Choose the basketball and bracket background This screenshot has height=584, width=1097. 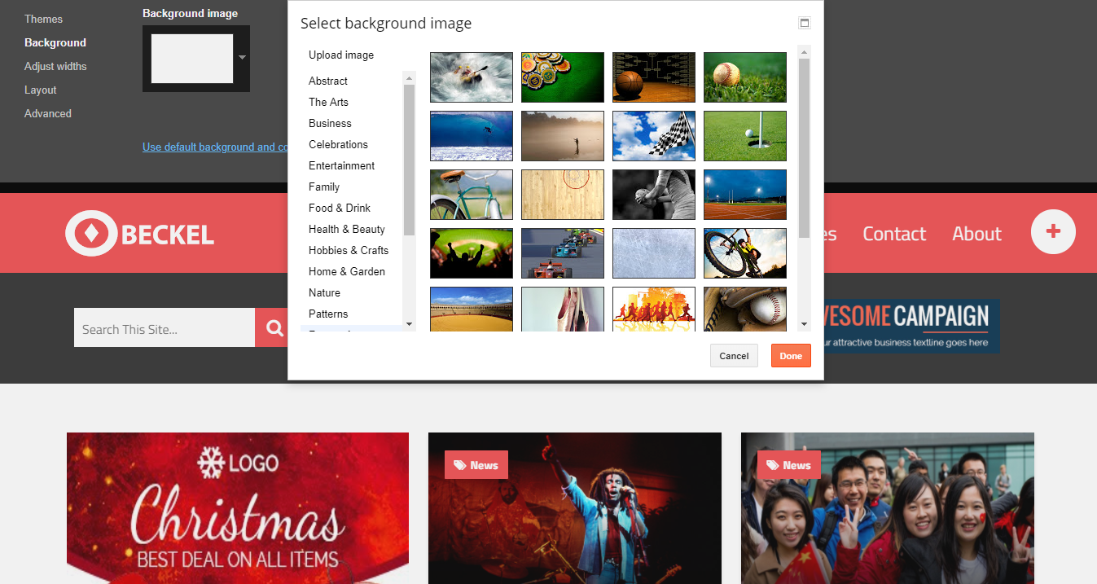[x=654, y=77]
